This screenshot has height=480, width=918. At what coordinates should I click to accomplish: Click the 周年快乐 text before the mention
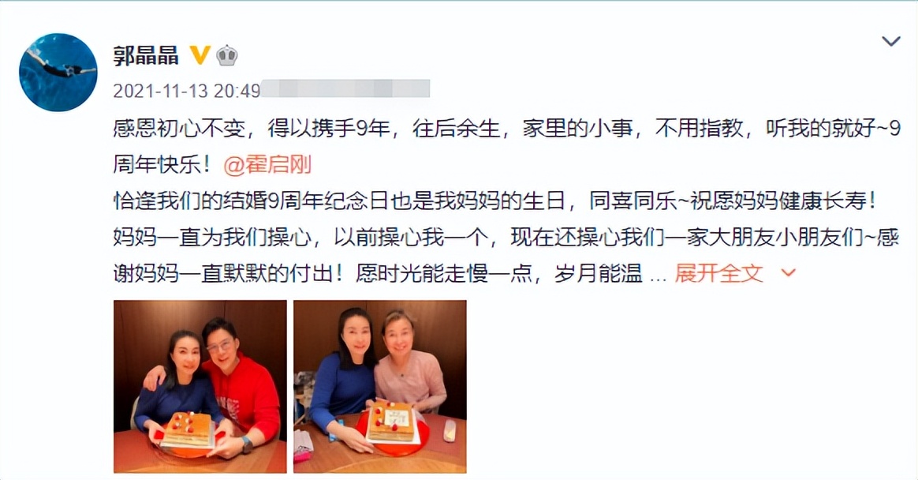[x=162, y=165]
